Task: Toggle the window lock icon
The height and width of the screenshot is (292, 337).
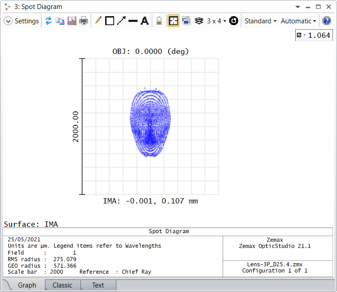Action: point(159,21)
